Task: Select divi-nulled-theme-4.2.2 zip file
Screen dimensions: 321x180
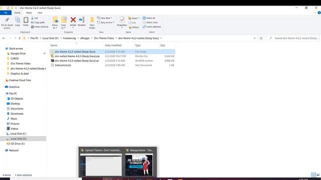Action: coord(112,56)
